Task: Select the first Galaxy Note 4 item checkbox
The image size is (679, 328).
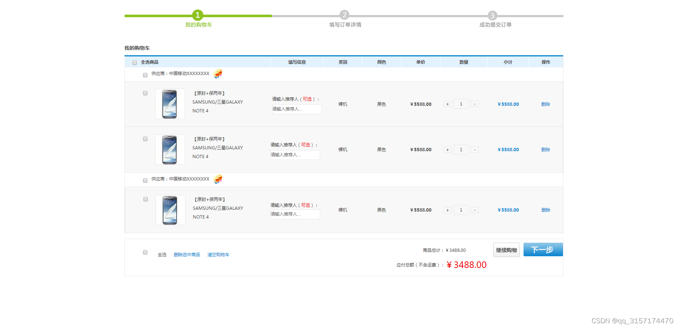Action: tap(145, 93)
